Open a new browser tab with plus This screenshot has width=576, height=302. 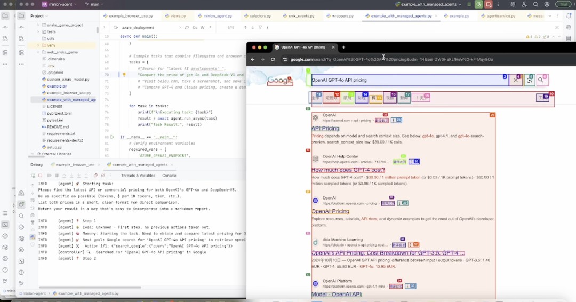coord(343,47)
